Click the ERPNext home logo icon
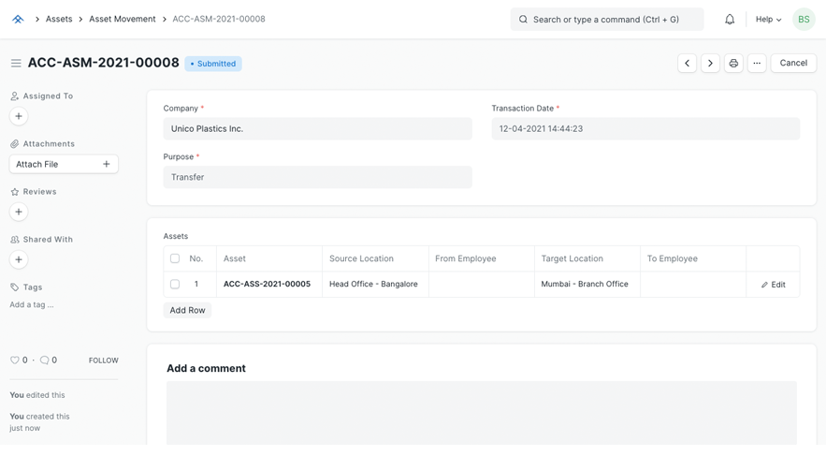Viewport: 826px width, 471px height. 18,19
